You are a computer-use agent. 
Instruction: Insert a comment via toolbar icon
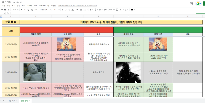click(114, 10)
